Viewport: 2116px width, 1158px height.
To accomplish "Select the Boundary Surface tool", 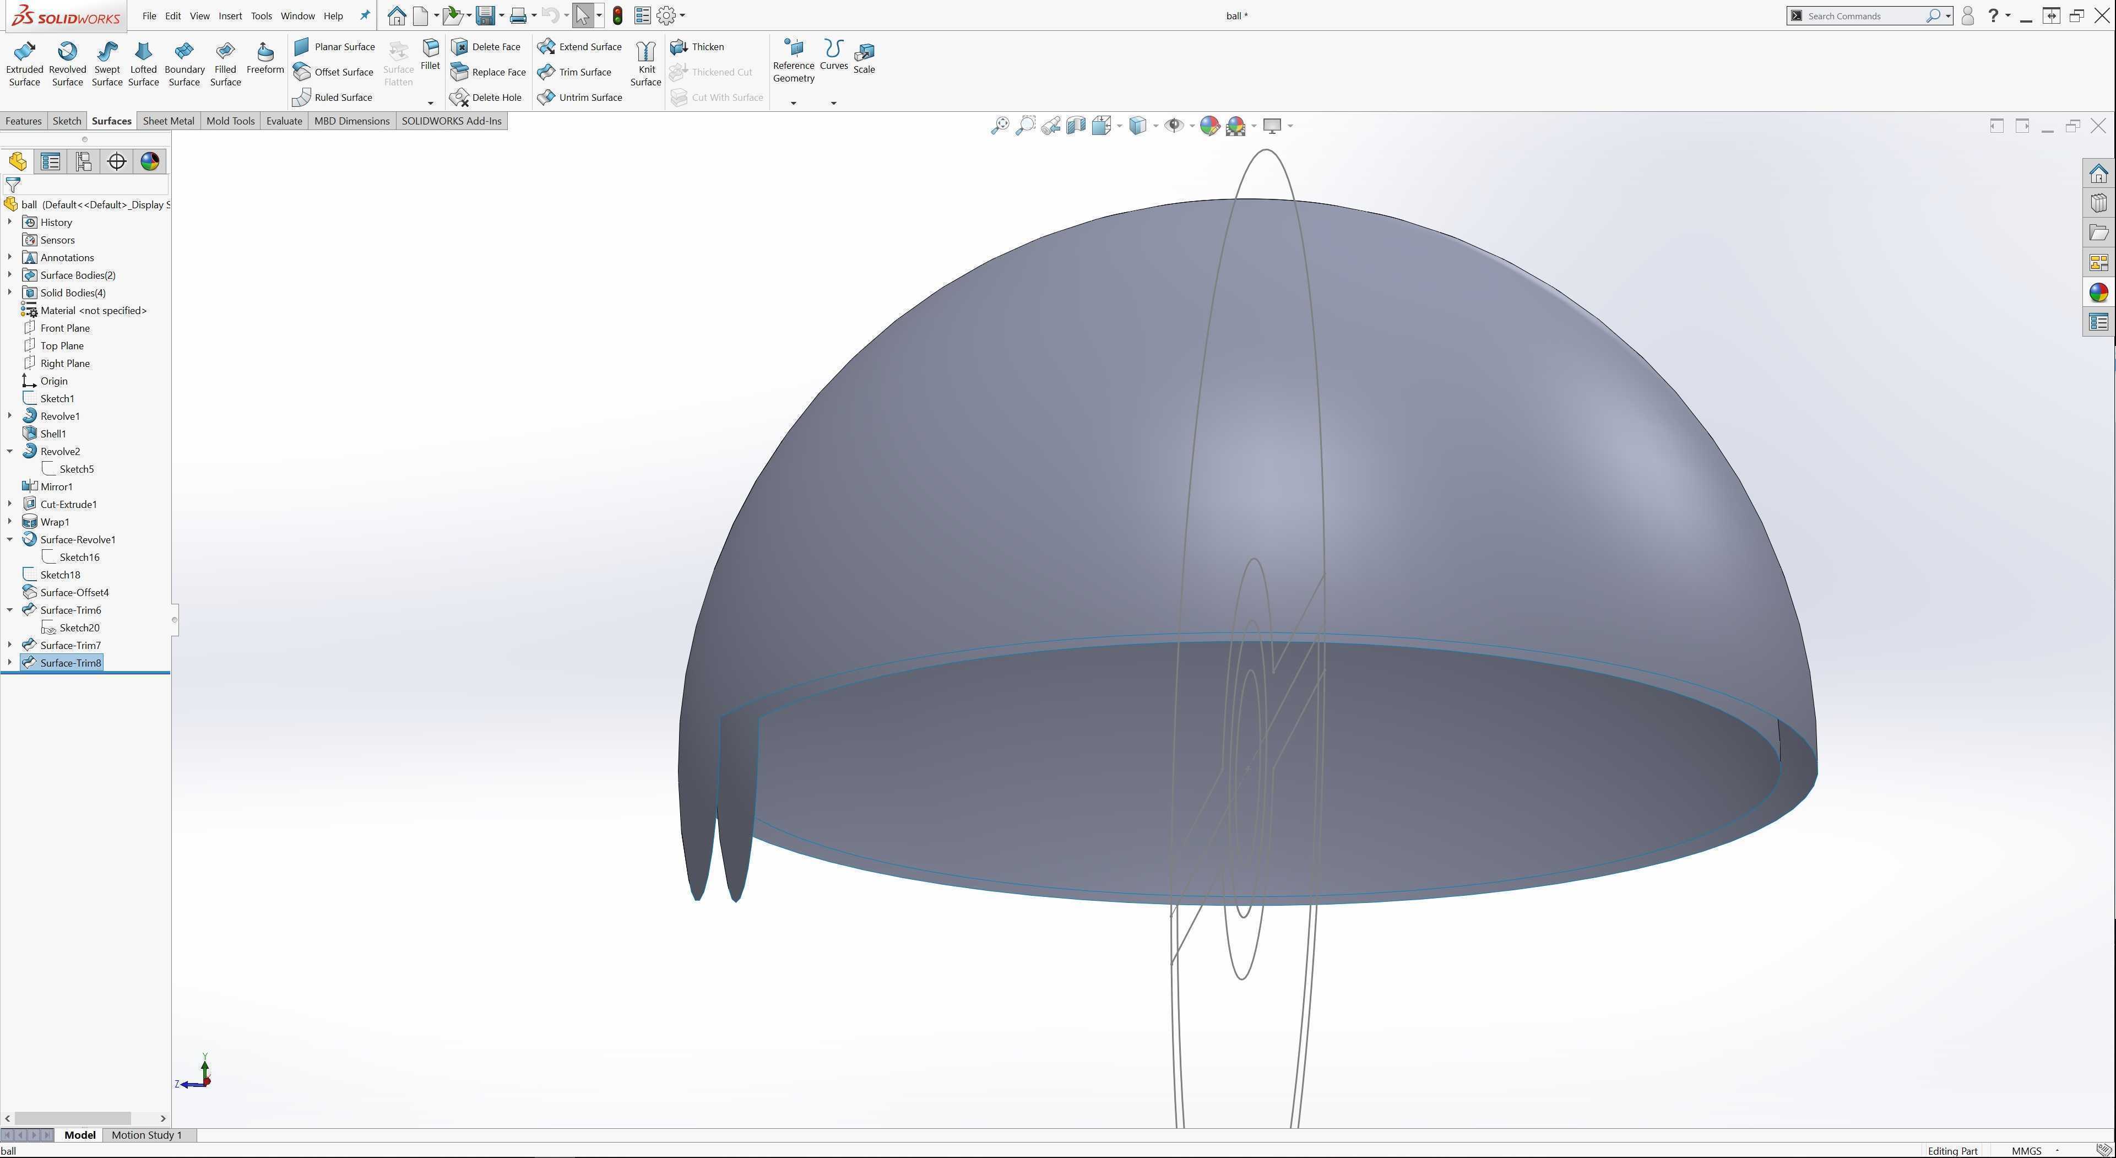I will 184,63.
